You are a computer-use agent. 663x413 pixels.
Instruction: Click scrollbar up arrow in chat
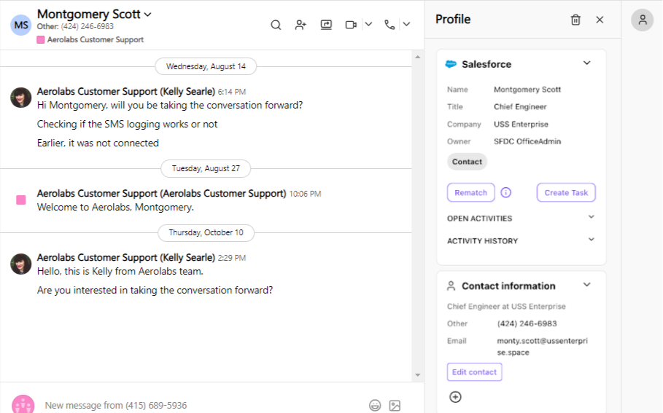[418, 57]
